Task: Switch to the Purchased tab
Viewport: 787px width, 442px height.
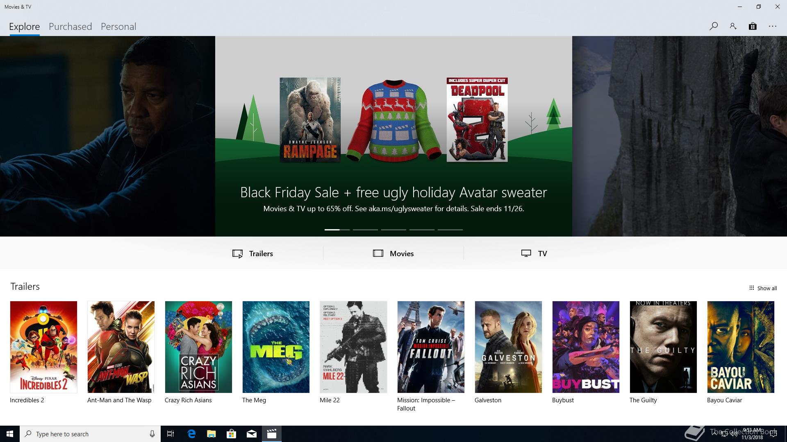Action: coord(71,27)
